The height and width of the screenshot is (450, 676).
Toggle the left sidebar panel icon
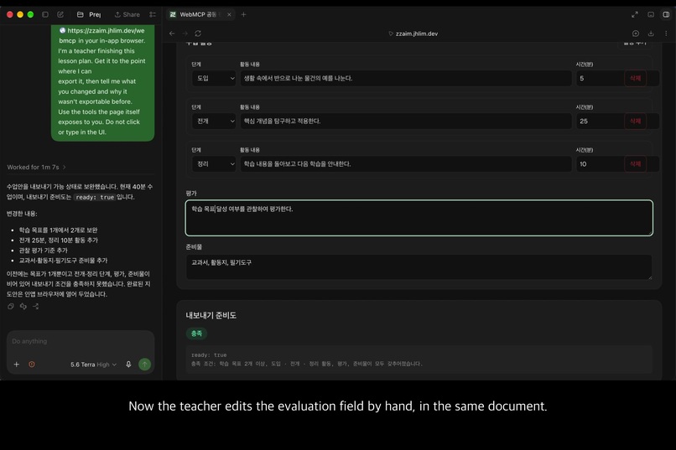(45, 14)
